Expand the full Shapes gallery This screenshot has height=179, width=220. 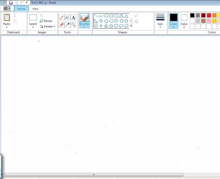point(131,26)
